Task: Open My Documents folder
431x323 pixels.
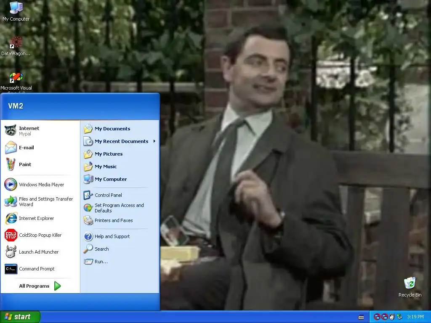Action: 120,129
